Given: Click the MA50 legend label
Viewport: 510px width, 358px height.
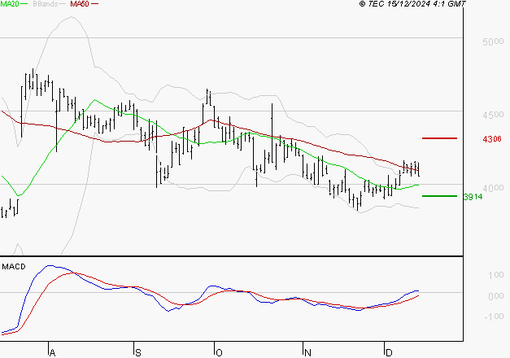Looking at the screenshot, I should [80, 4].
